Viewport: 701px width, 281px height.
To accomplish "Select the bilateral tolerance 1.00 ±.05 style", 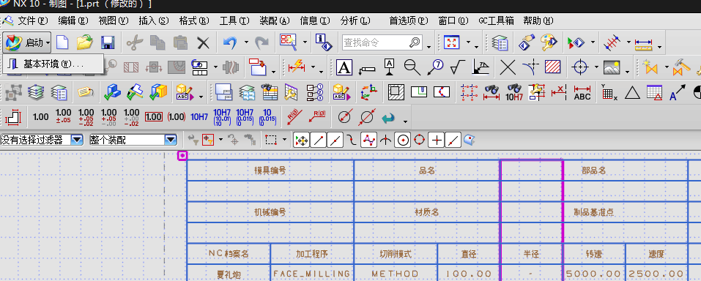I will click(64, 116).
